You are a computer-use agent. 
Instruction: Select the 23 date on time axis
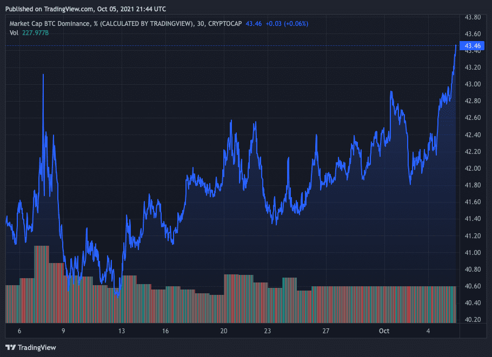(x=267, y=331)
